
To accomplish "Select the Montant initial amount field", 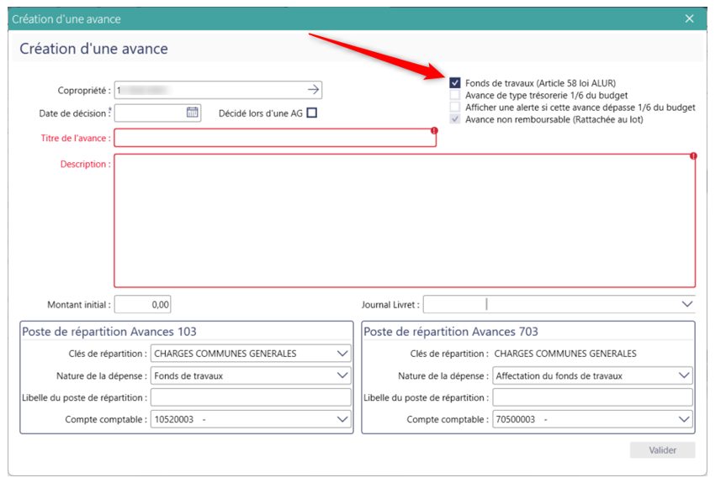I will (x=143, y=304).
